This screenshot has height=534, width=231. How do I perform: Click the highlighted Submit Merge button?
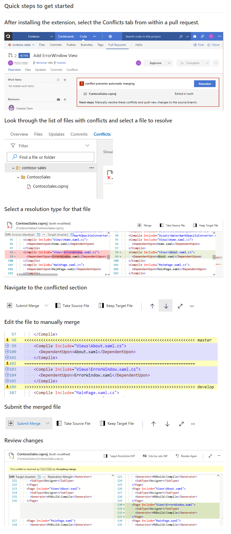25,424
